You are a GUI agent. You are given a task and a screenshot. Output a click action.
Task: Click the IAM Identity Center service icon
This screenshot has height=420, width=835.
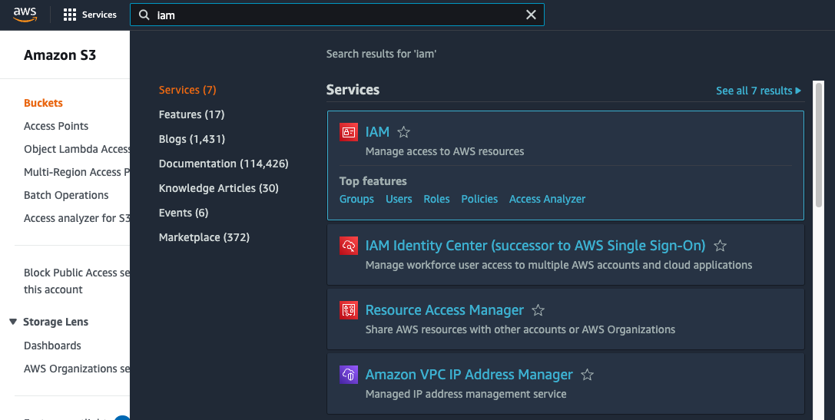[x=349, y=246]
